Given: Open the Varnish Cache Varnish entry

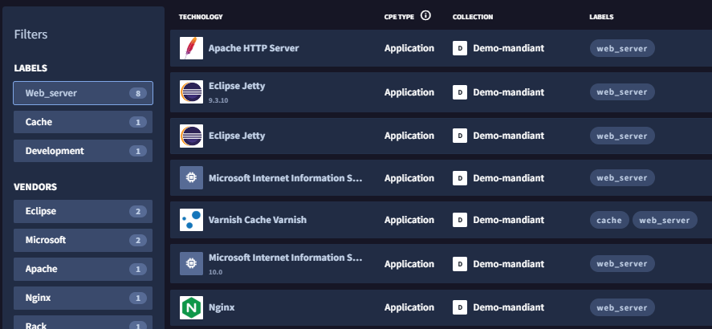Looking at the screenshot, I should (x=257, y=220).
